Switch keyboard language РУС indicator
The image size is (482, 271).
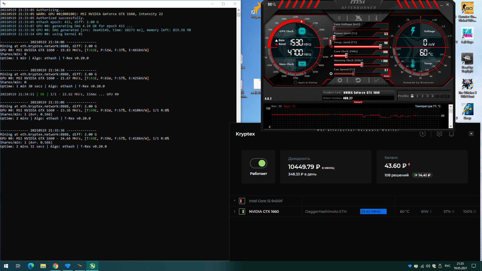[x=447, y=266]
